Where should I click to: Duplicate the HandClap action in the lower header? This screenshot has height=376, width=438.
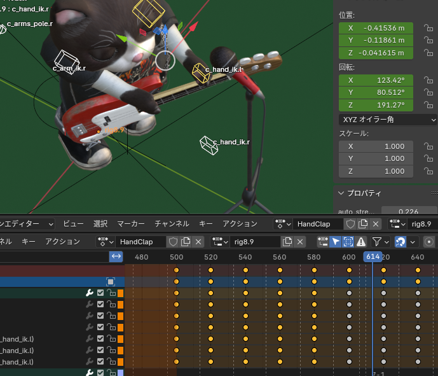pos(186,242)
